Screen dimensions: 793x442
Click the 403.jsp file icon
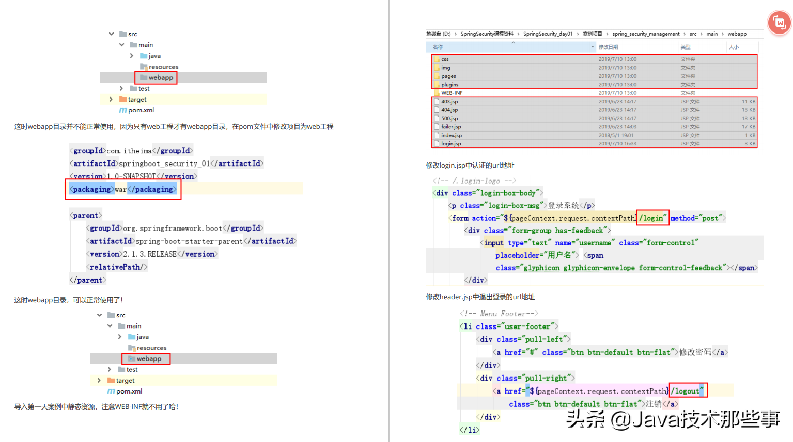437,102
